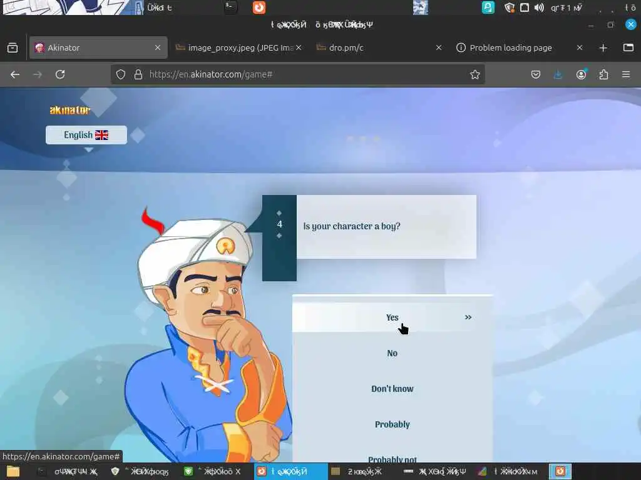The height and width of the screenshot is (480, 641).
Task: Click the orange browser icon in top panel
Action: pyautogui.click(x=259, y=7)
